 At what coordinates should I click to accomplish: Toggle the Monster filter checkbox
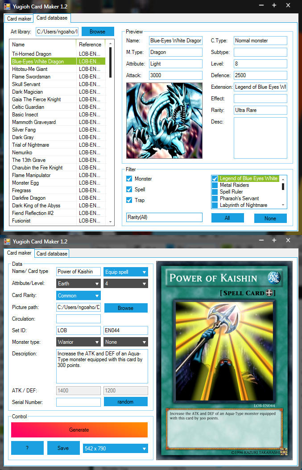pos(129,179)
